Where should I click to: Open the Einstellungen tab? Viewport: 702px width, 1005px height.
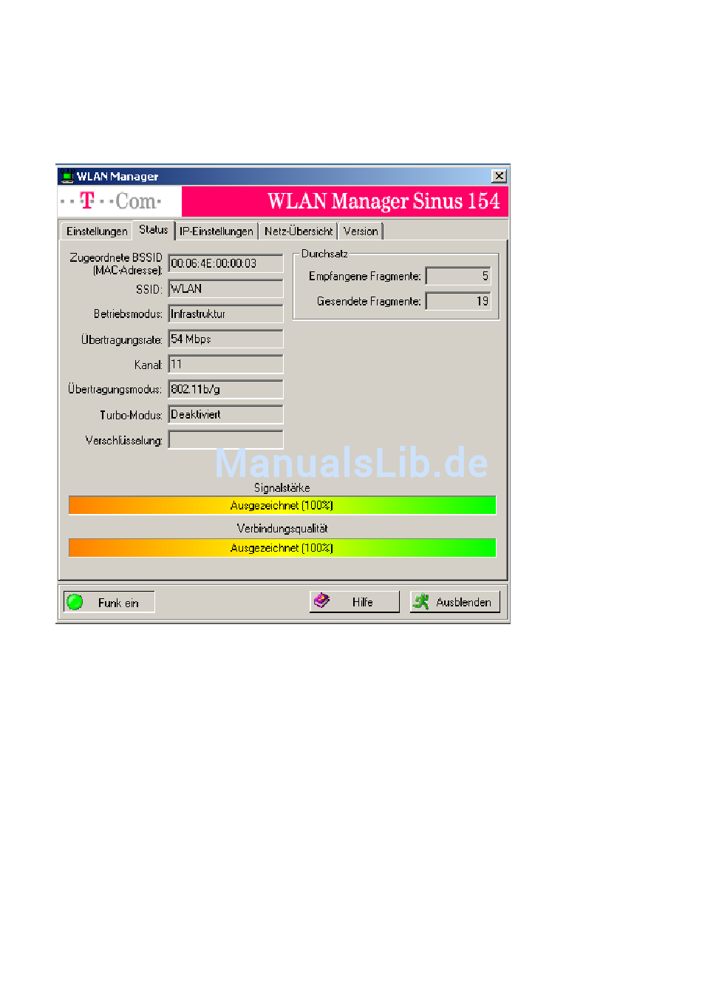96,231
